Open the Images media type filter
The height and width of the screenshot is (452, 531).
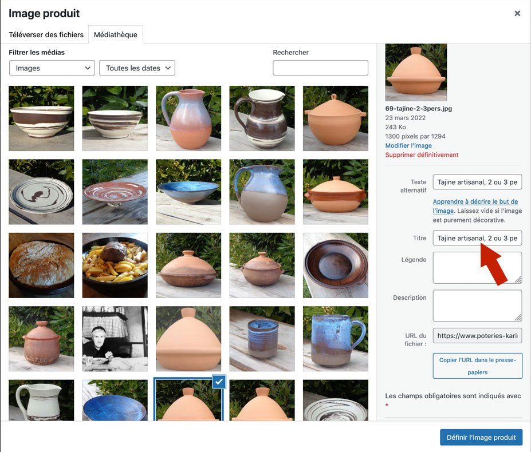52,68
